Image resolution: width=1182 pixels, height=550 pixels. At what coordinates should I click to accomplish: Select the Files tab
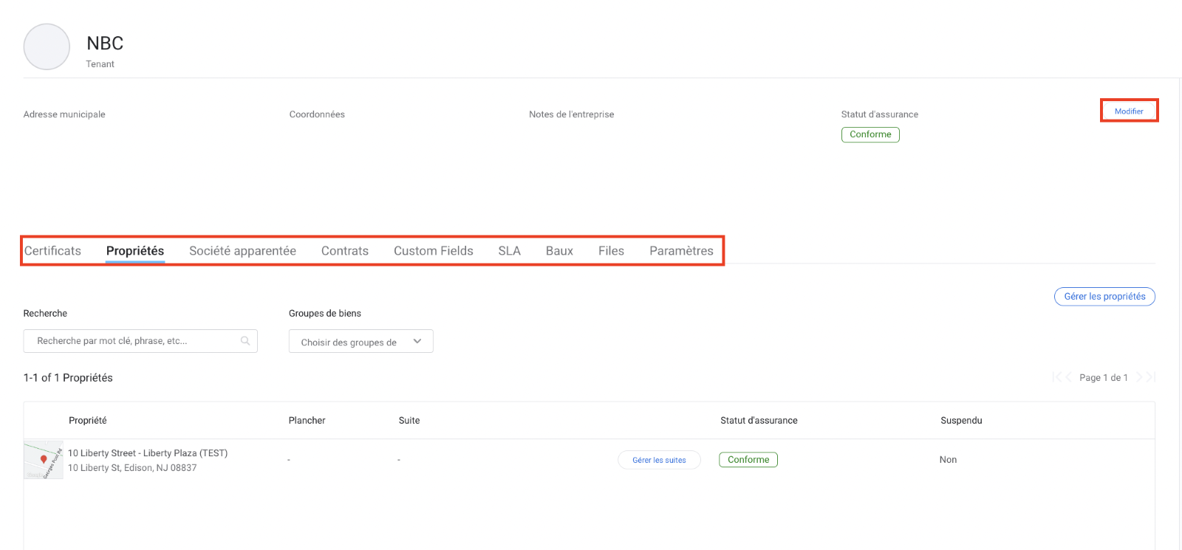(611, 251)
